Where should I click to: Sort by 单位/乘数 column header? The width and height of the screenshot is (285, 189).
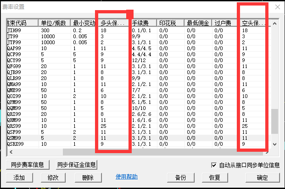(x=54, y=23)
